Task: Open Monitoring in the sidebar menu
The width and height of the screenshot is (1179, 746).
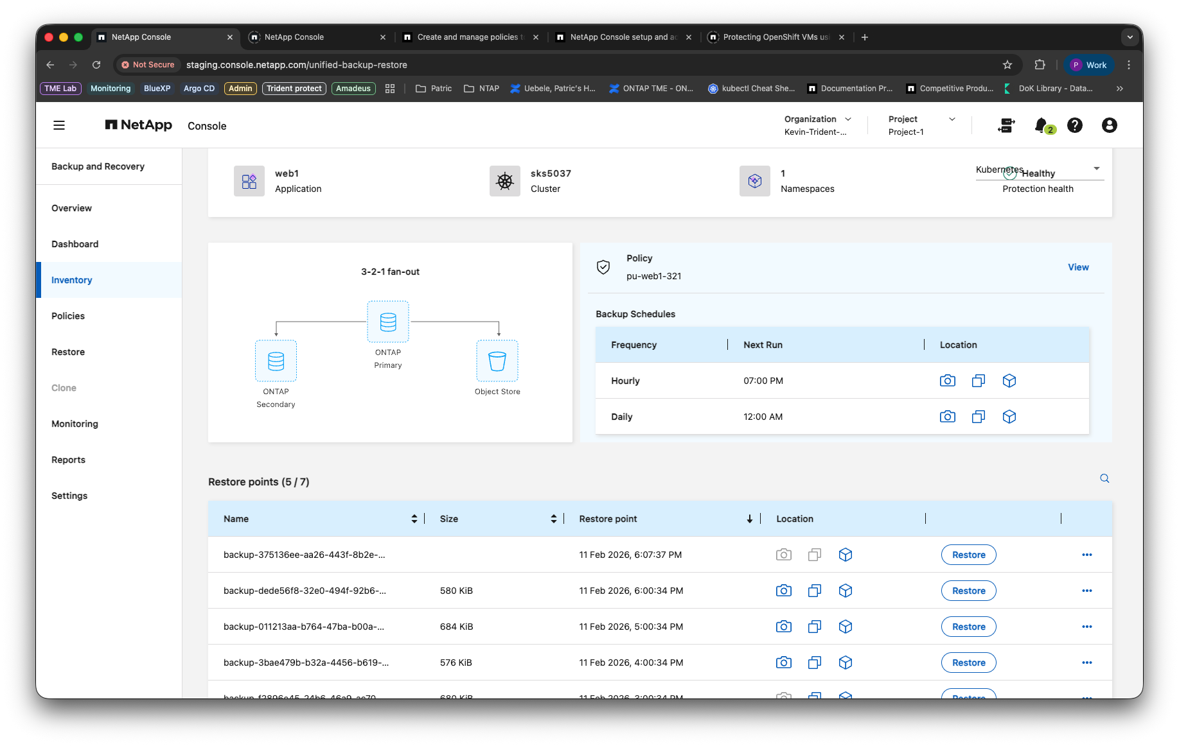Action: (x=75, y=424)
